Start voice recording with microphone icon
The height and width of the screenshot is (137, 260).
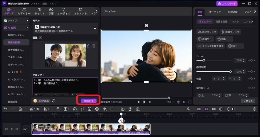[188, 109]
